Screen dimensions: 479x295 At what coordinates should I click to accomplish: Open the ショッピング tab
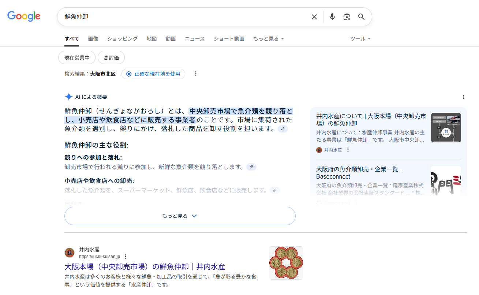(x=122, y=39)
